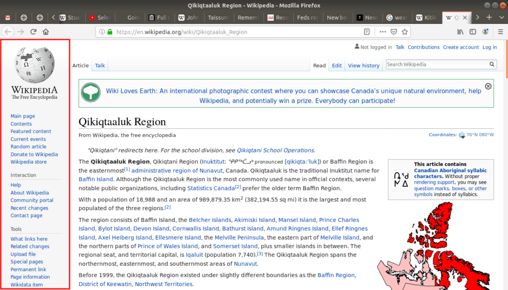Screen dimensions: 508x290
Task: Select the Article tab
Action: coord(80,66)
